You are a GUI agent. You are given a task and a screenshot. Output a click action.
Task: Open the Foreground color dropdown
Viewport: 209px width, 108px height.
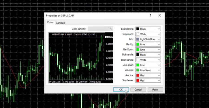tap(148, 34)
